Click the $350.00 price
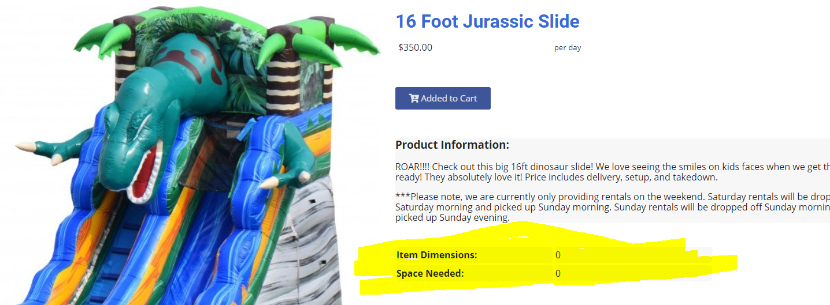 415,47
